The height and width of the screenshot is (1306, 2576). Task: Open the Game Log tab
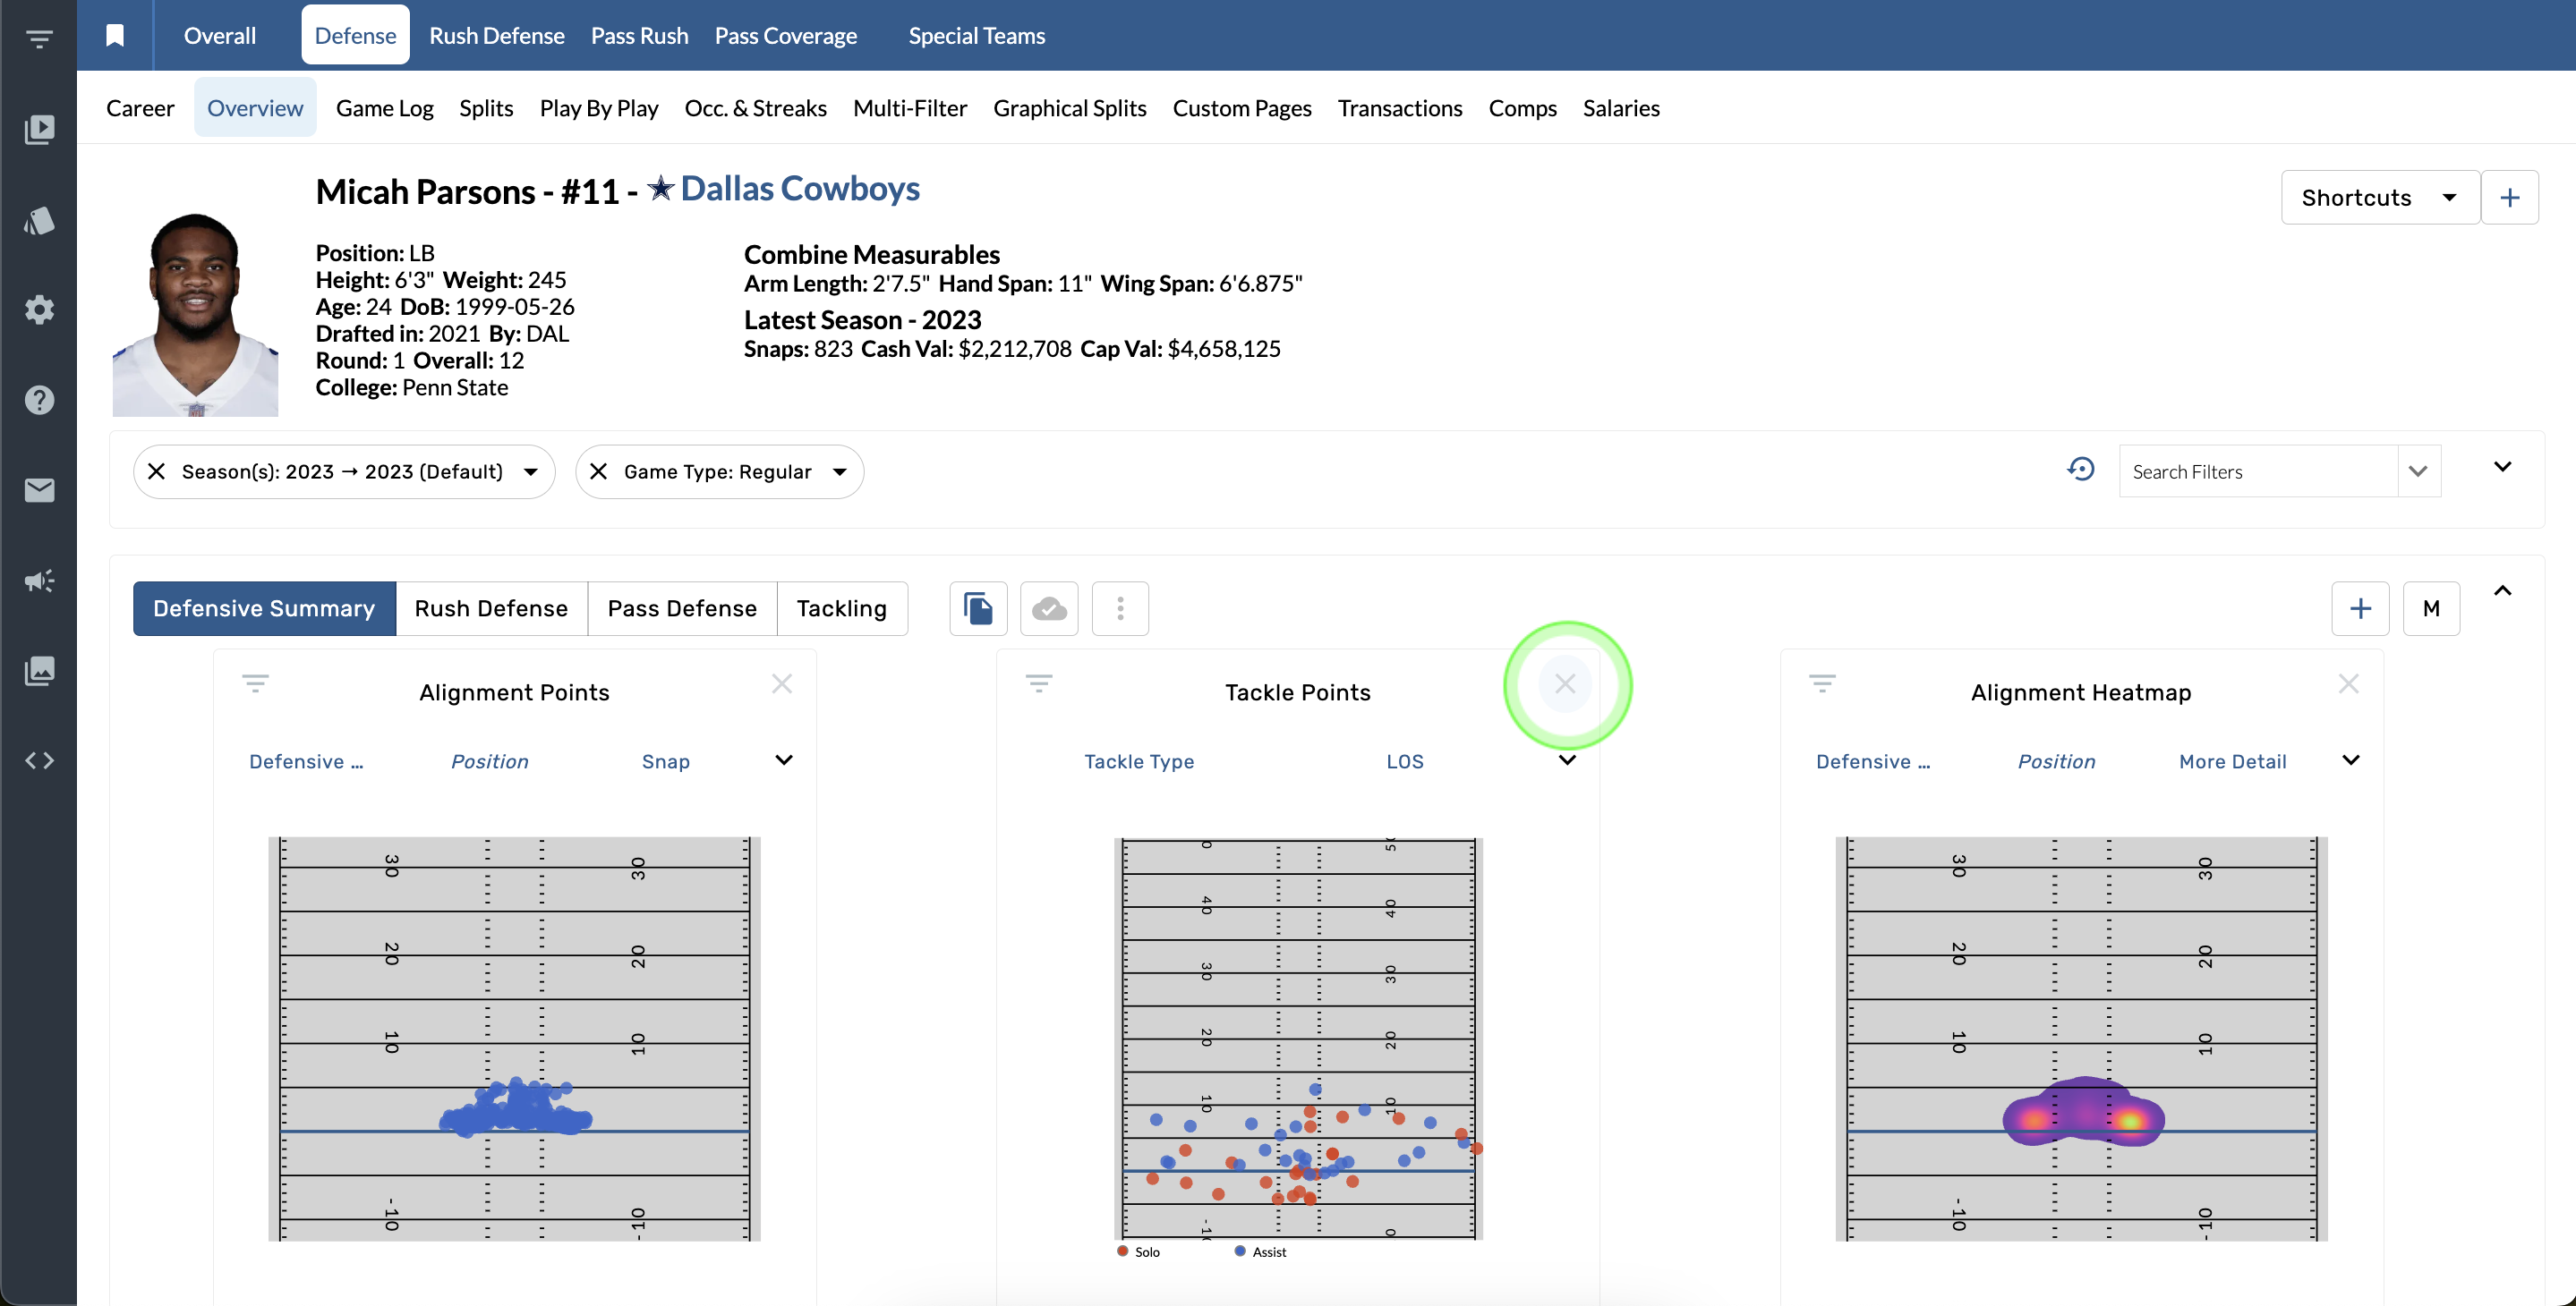coord(384,108)
